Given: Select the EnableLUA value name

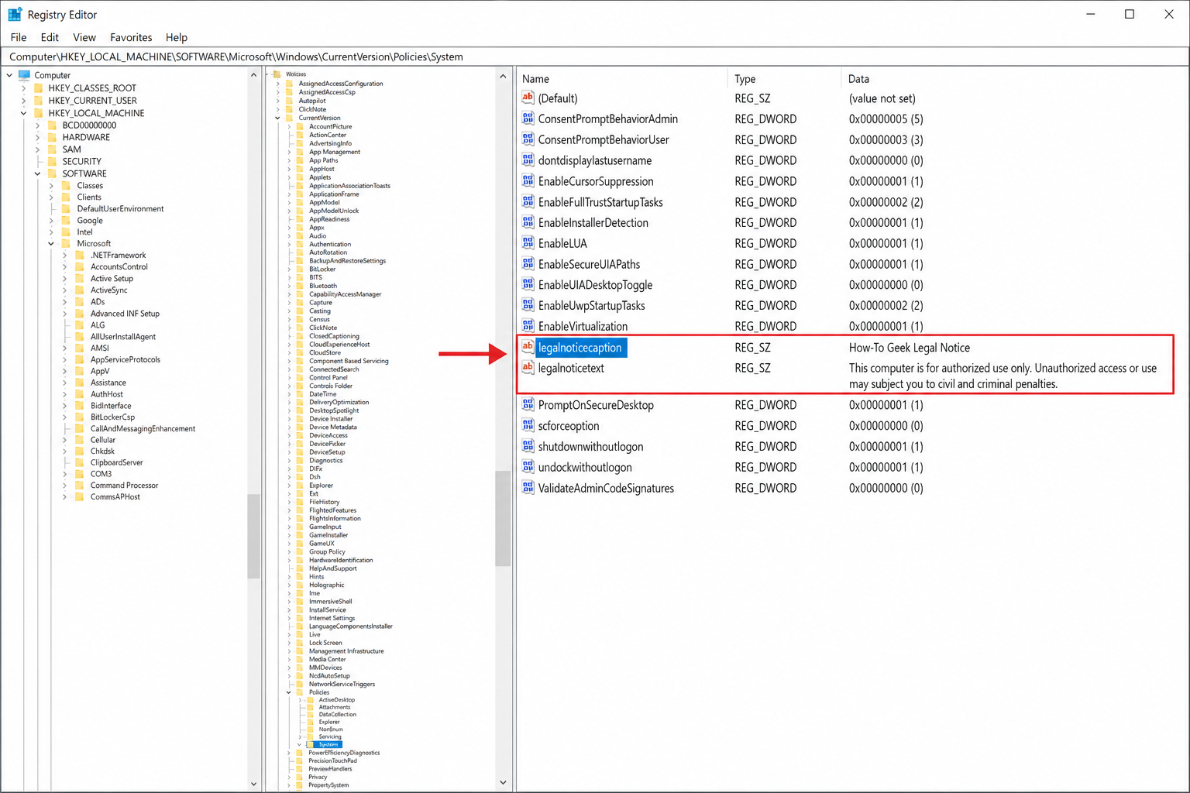Looking at the screenshot, I should pyautogui.click(x=562, y=243).
